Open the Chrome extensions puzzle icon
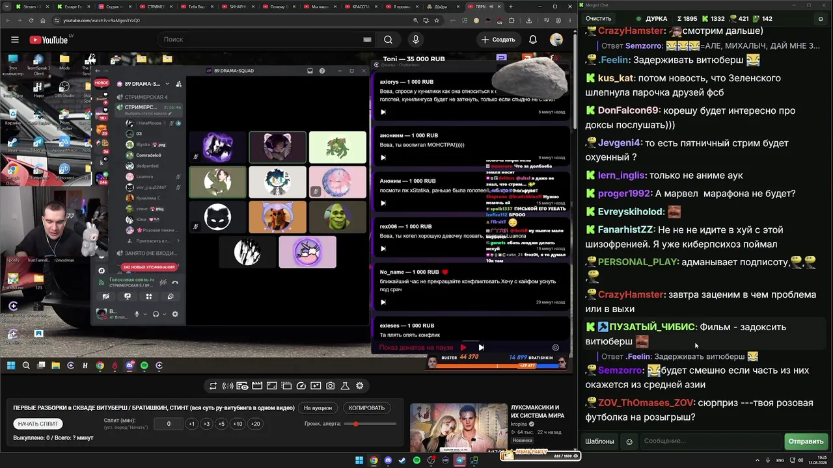 [512, 20]
